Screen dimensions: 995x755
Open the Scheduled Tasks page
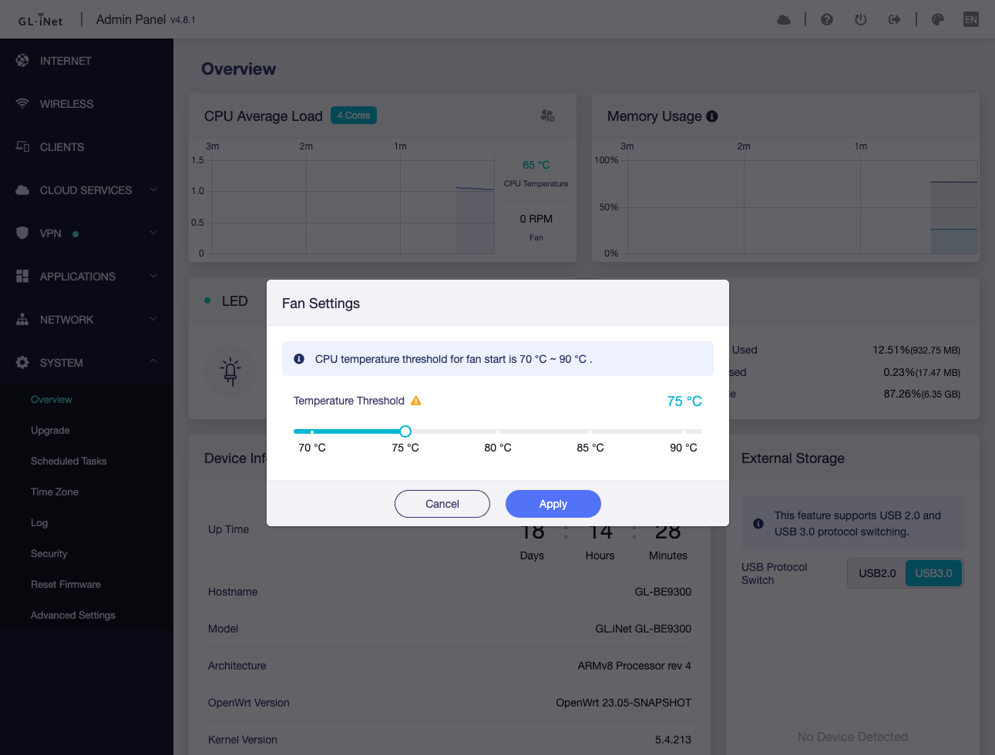69,461
